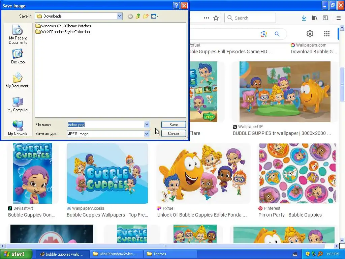
Task: Search by image with Google Lens icon
Action: click(263, 34)
